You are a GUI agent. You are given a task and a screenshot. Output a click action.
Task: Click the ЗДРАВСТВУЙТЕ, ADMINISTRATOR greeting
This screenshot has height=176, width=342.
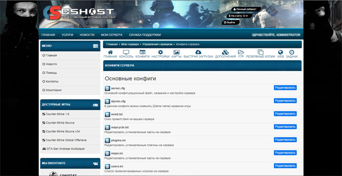pyautogui.click(x=276, y=35)
